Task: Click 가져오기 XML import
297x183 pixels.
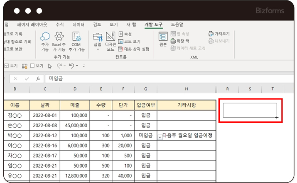Action: (219, 34)
